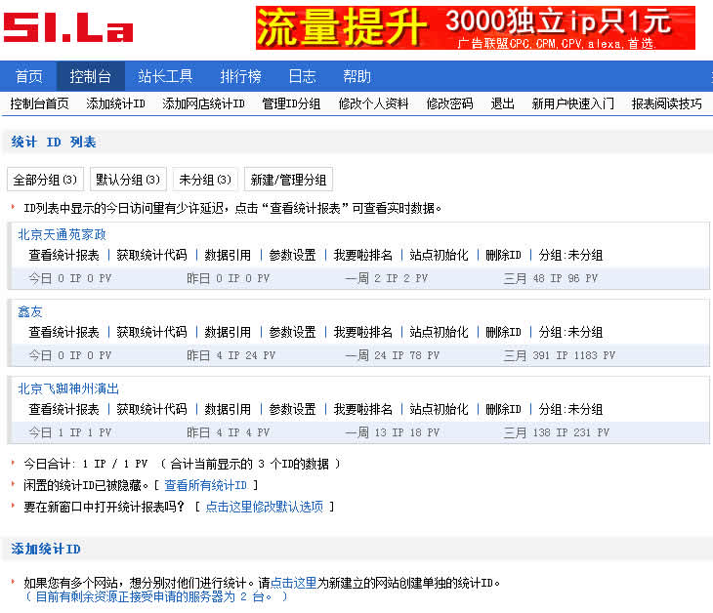
Task: Open the 站长工具 menu
Action: click(x=165, y=76)
